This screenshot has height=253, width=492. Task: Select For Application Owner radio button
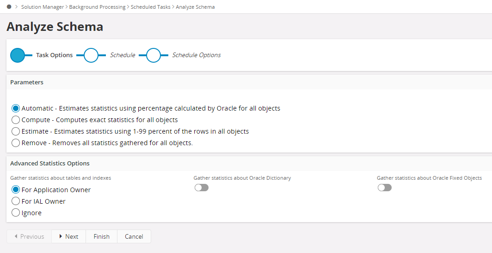point(16,190)
